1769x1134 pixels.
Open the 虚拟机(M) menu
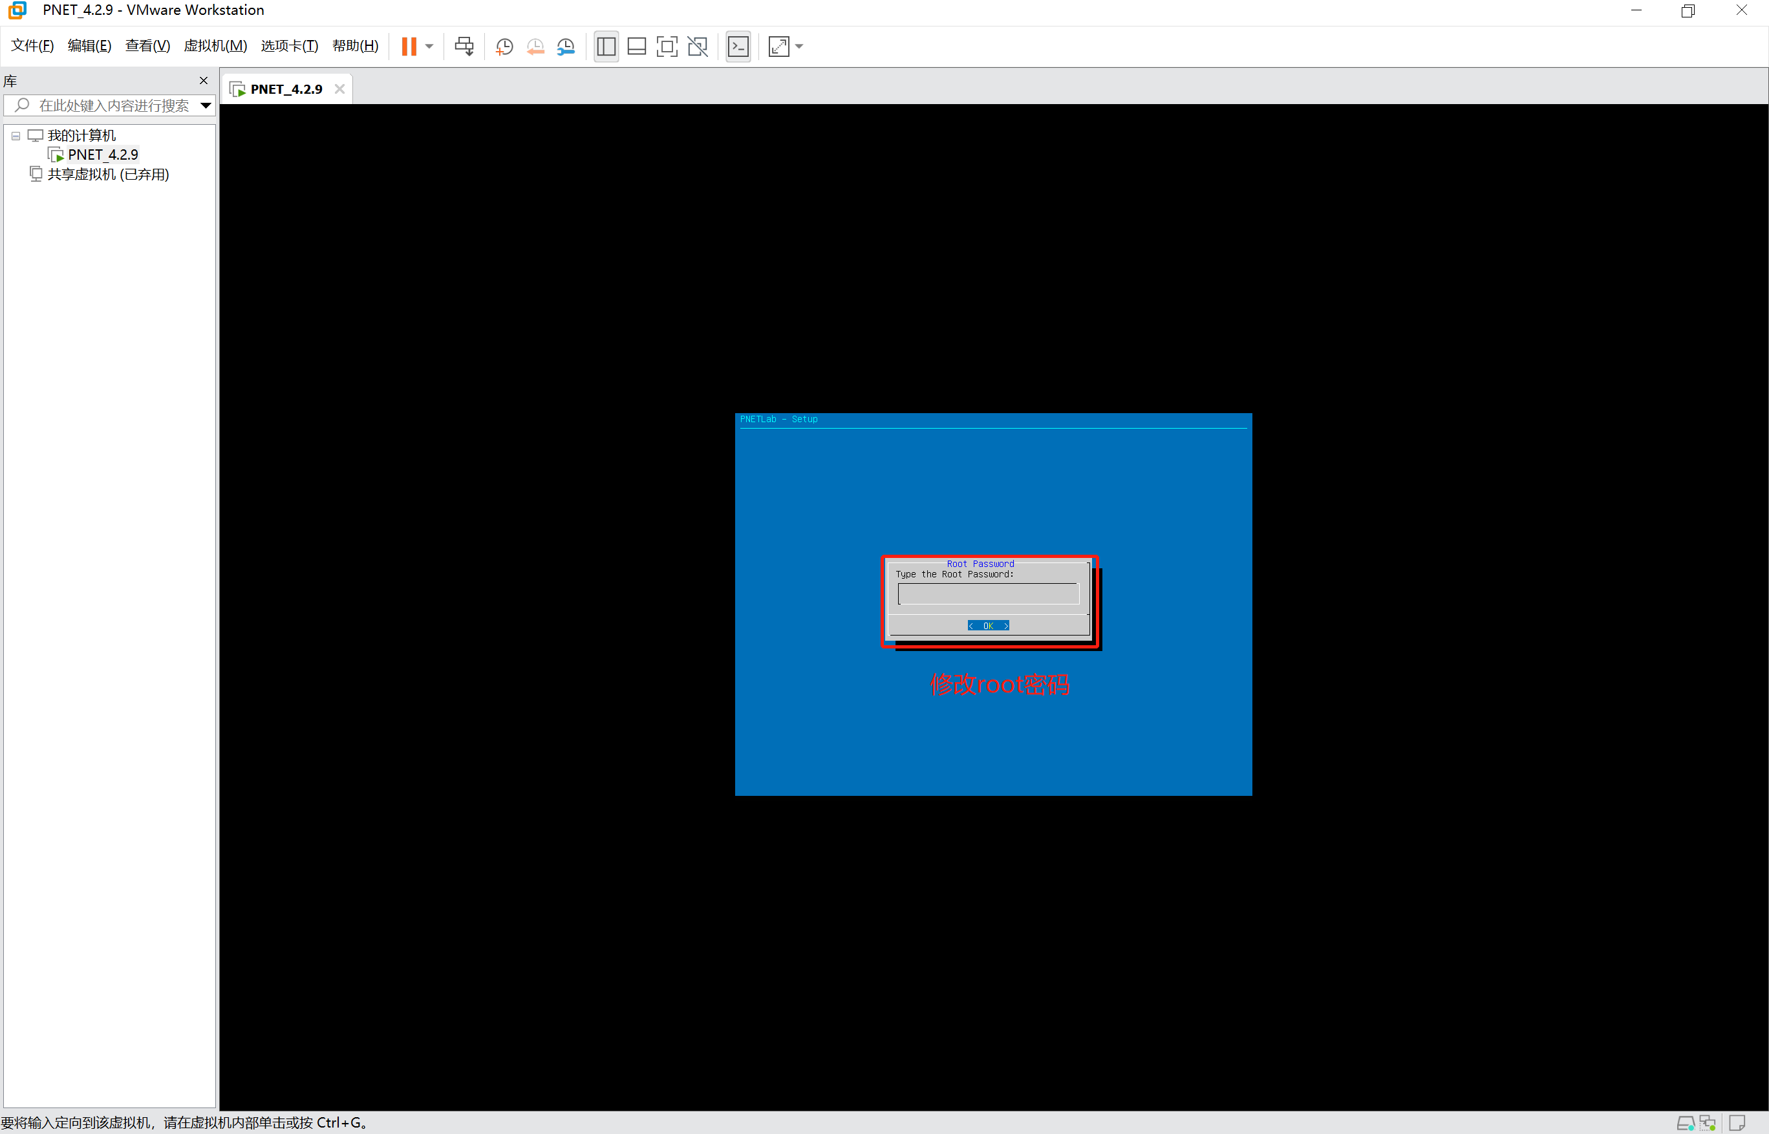click(x=215, y=46)
